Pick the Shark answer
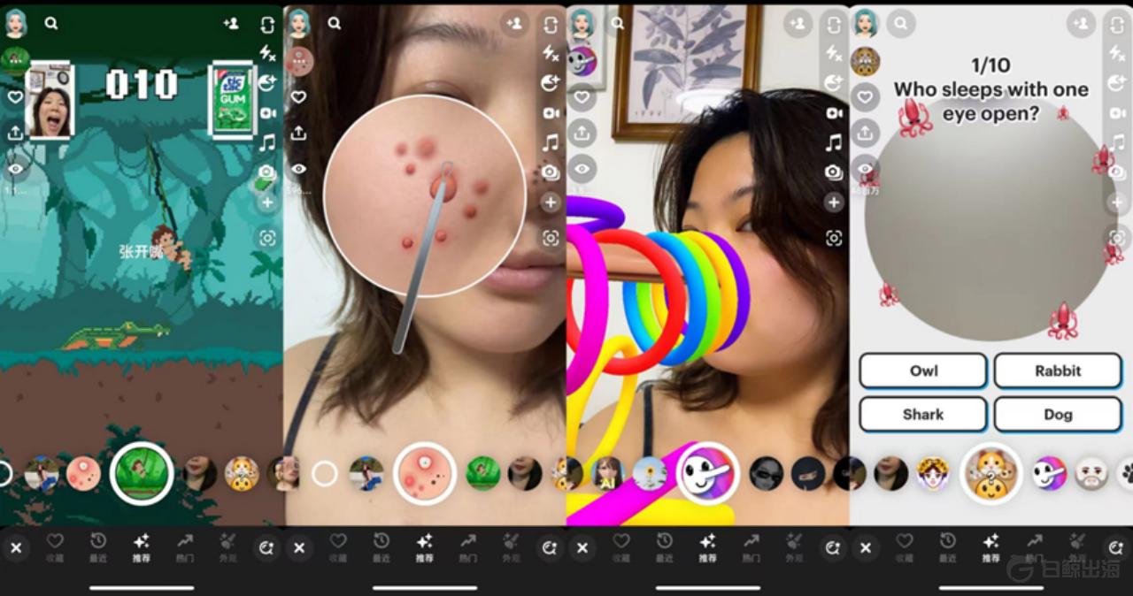 [923, 415]
